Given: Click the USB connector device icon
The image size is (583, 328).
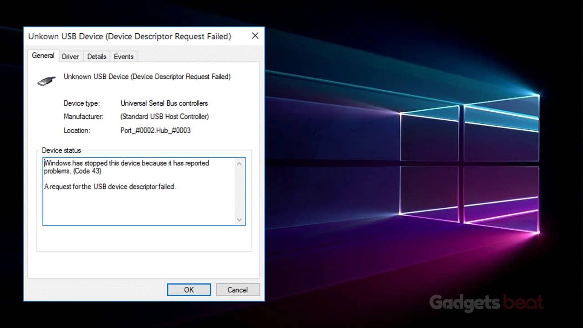Looking at the screenshot, I should coord(45,80).
